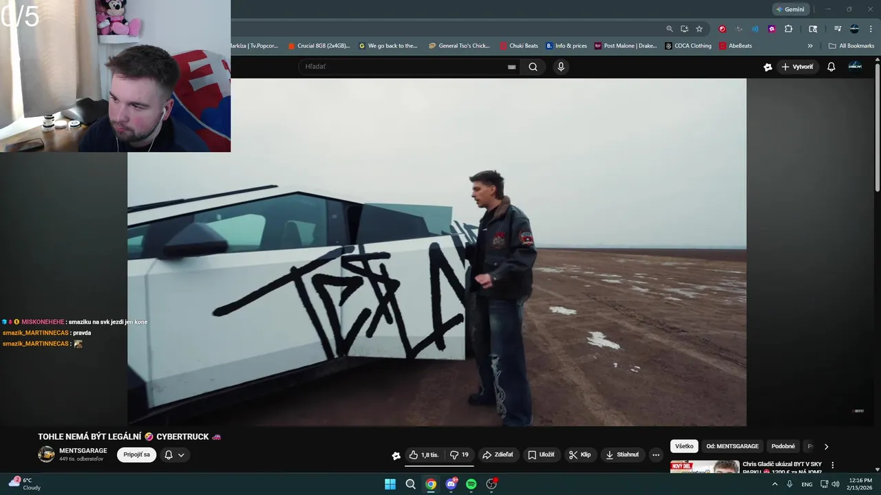Bookmark this page with star icon
The height and width of the screenshot is (495, 881).
point(699,29)
